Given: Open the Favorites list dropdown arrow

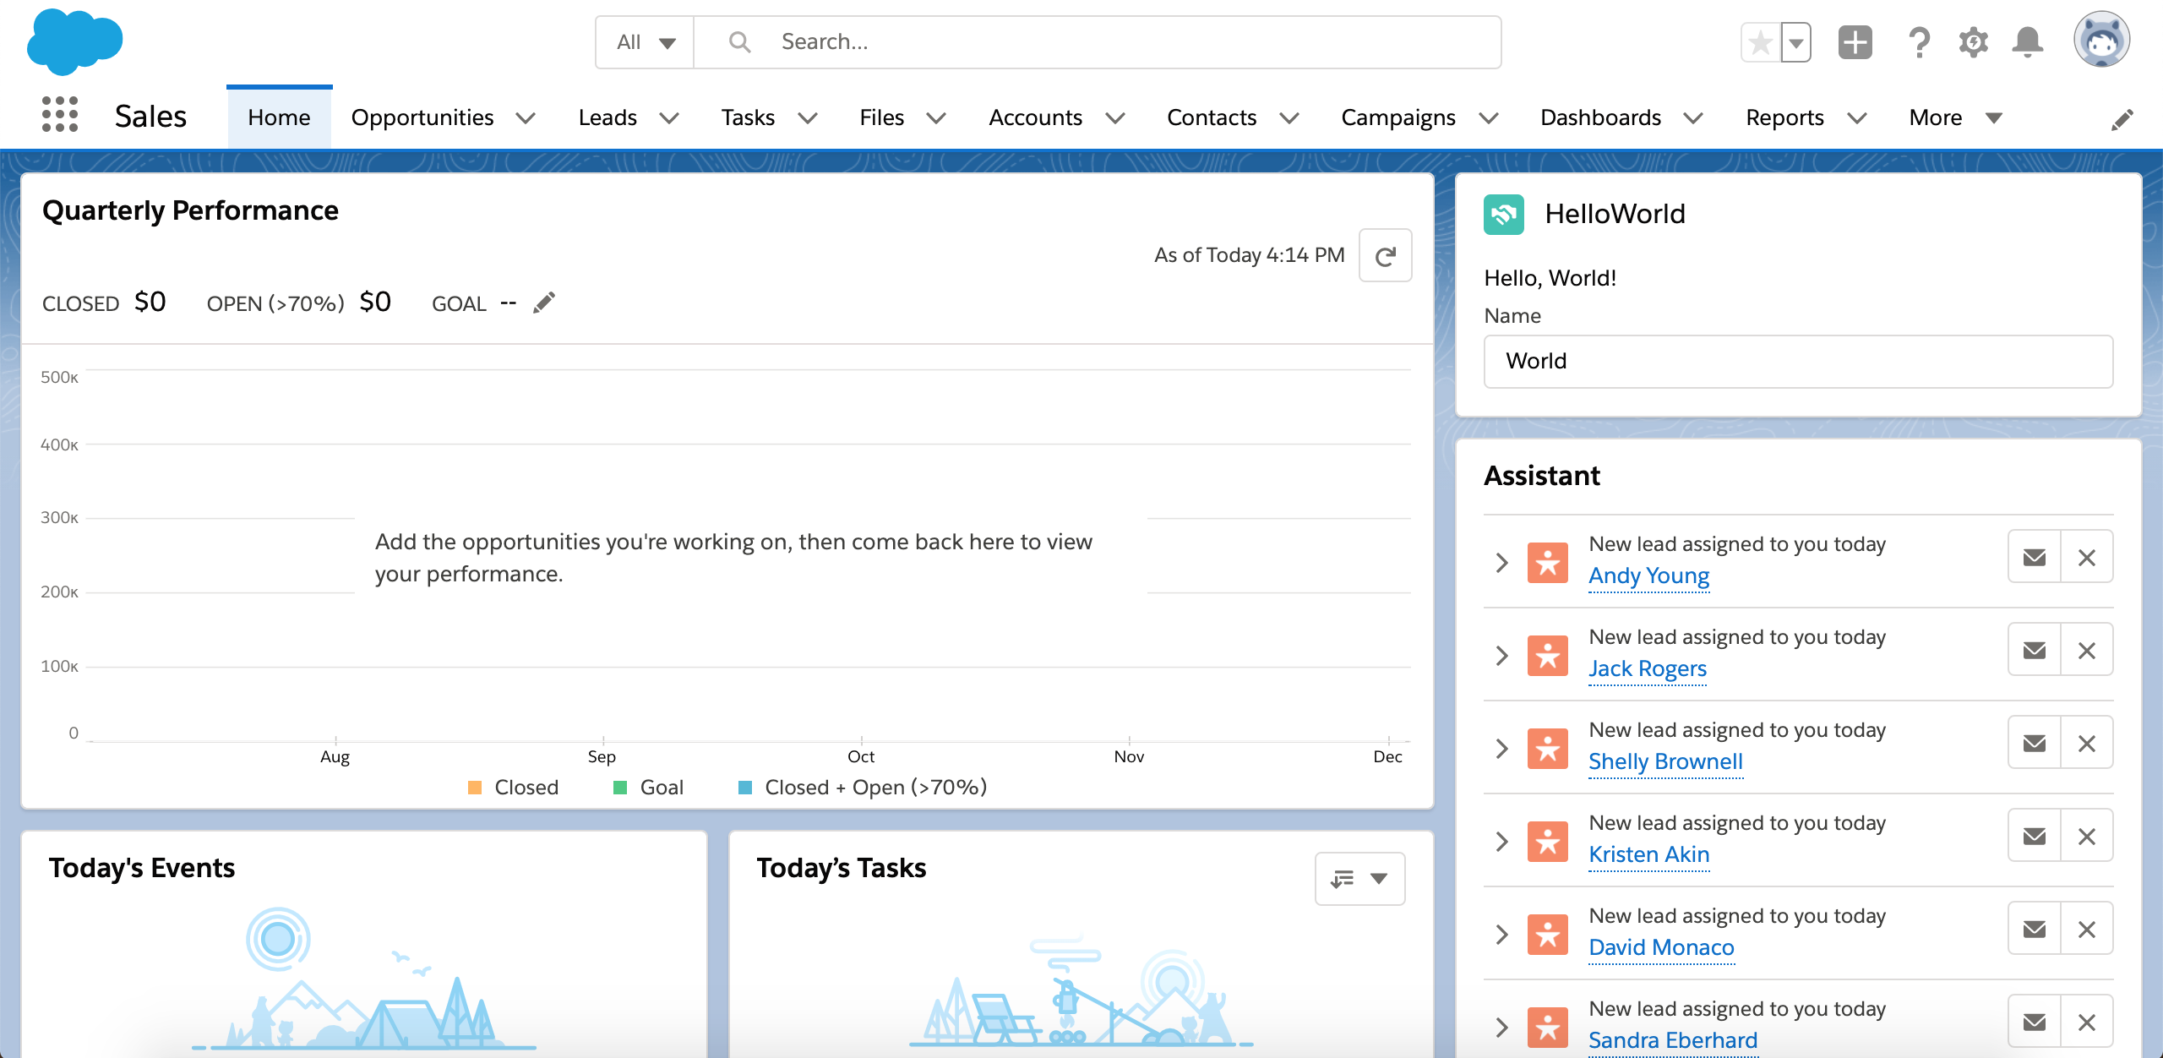Looking at the screenshot, I should pyautogui.click(x=1796, y=42).
